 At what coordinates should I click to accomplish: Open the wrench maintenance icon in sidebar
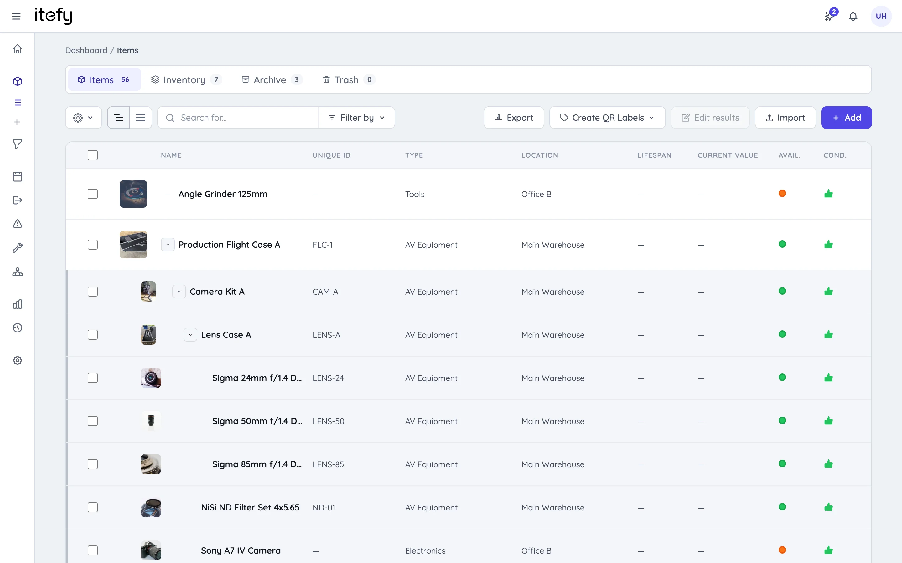(18, 248)
